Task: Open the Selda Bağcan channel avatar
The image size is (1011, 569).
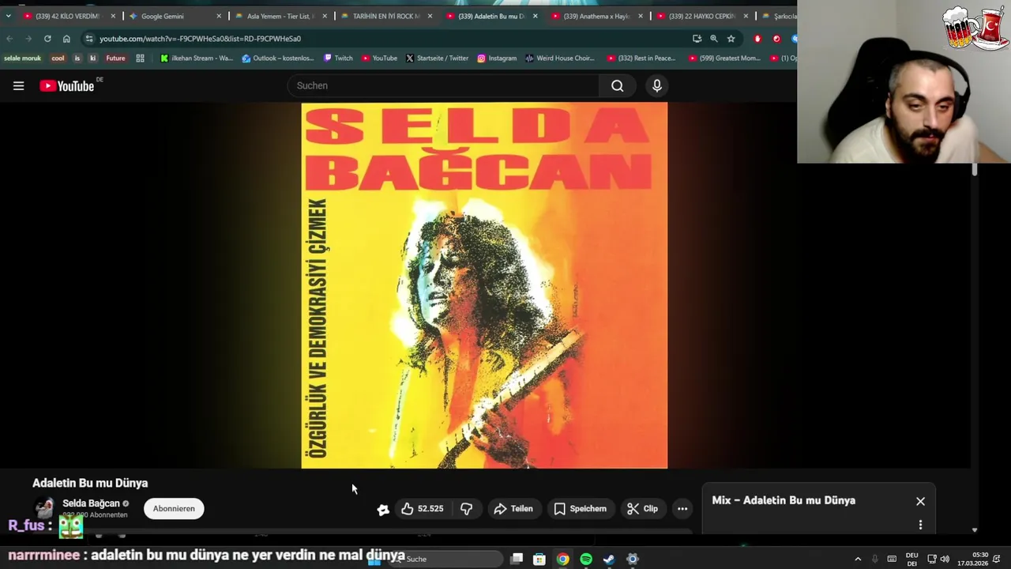Action: click(x=45, y=507)
